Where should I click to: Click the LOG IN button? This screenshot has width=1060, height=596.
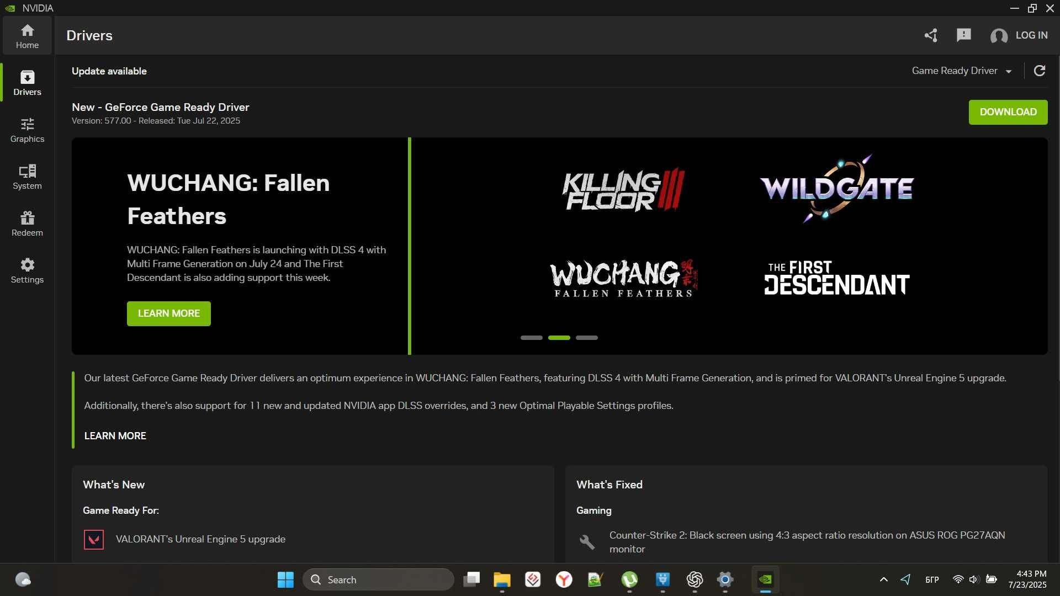pos(1031,35)
